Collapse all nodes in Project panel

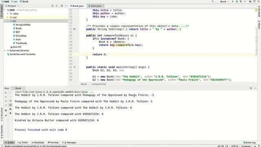pyautogui.click(x=57, y=6)
